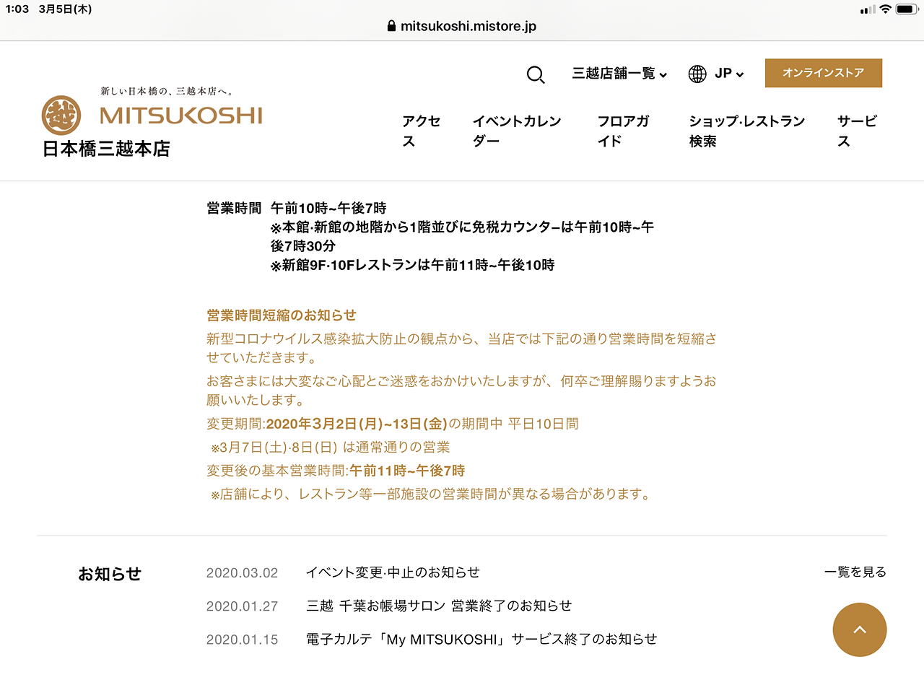The image size is (924, 693).
Task: Click the ※店舗により、レストラン等 facilities note
Action: 432,494
